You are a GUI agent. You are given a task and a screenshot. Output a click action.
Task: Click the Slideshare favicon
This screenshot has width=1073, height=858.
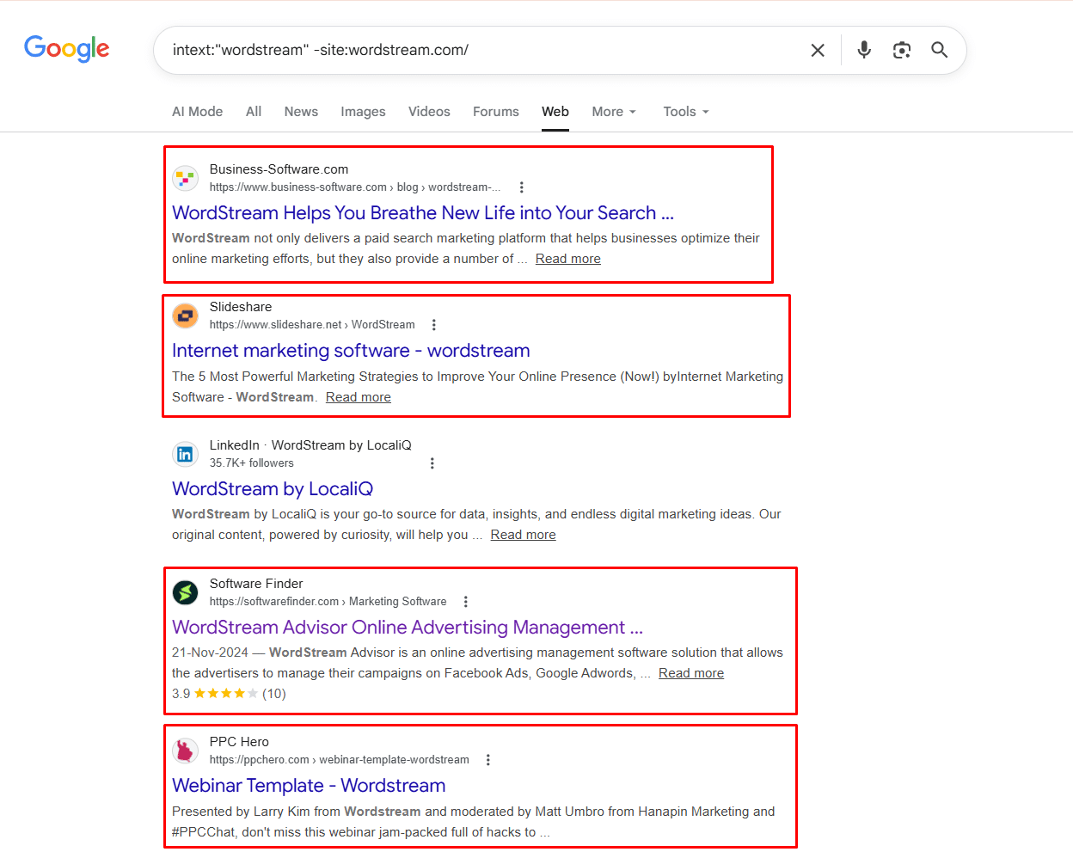185,316
